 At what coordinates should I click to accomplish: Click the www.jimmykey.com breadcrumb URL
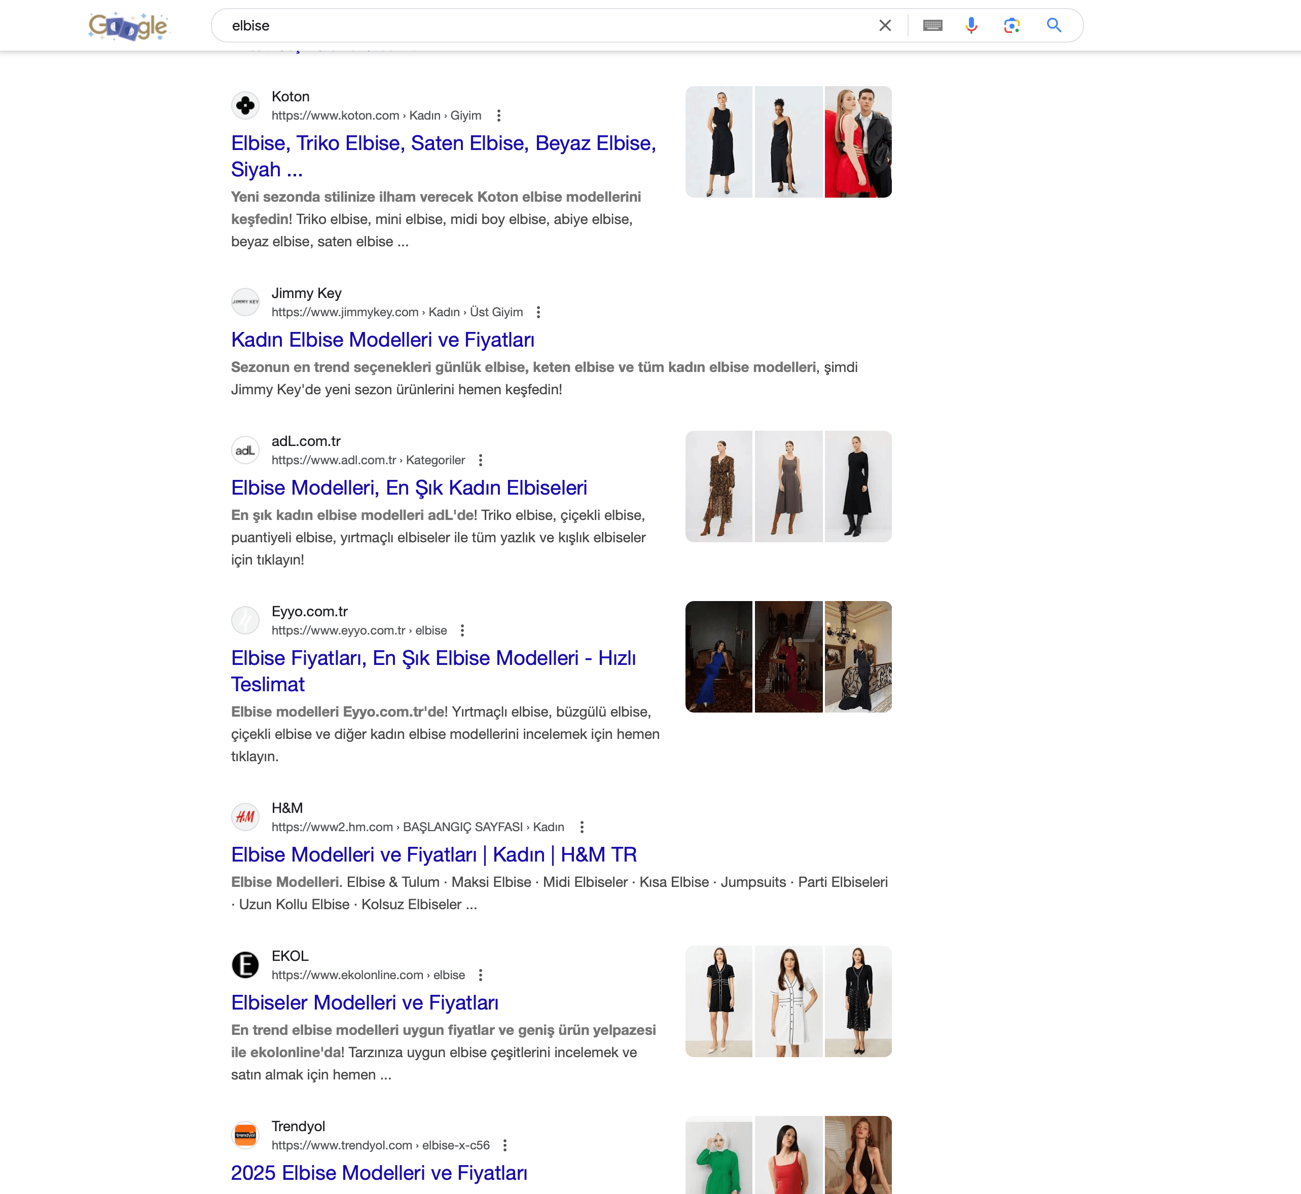coord(397,312)
